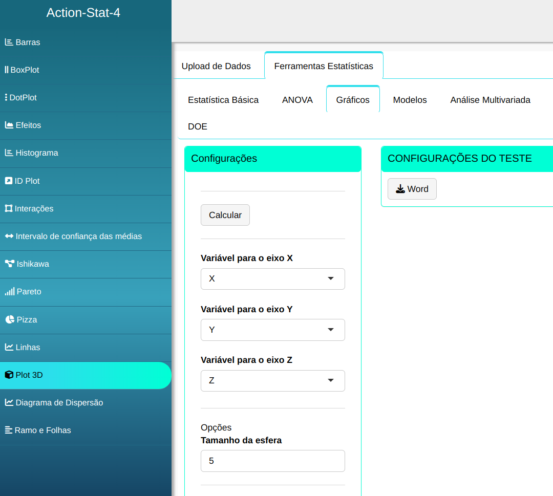Go to the Análise Multivariada tab
This screenshot has height=496, width=553.
point(490,100)
